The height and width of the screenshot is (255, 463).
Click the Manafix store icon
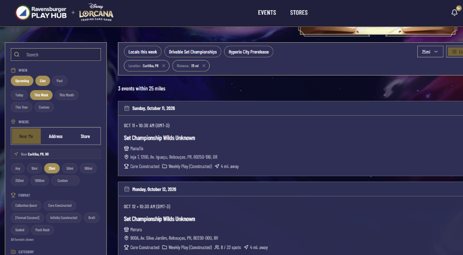(126, 148)
